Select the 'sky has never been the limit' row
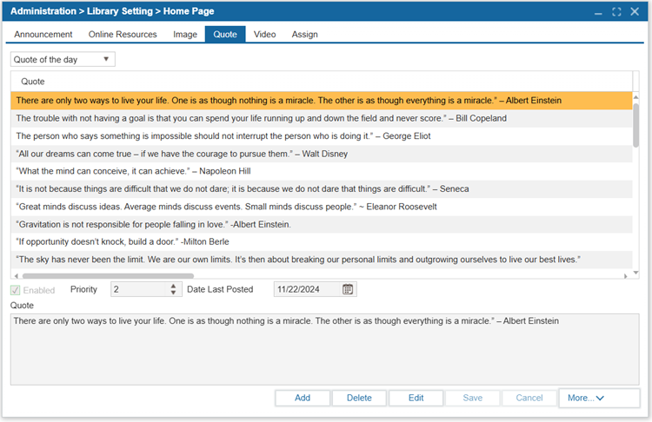The image size is (652, 422). [322, 260]
